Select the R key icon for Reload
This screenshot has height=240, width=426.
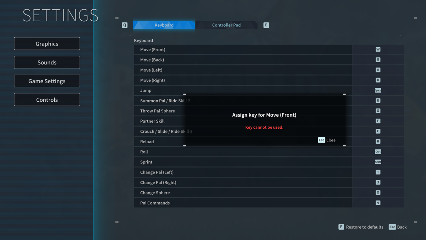[x=378, y=141]
